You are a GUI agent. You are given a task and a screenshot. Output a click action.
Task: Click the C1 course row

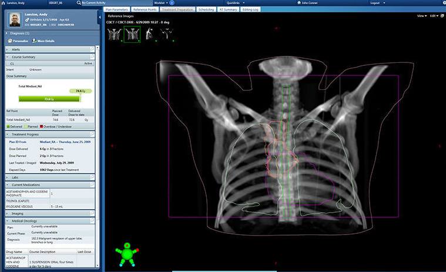pyautogui.click(x=50, y=63)
